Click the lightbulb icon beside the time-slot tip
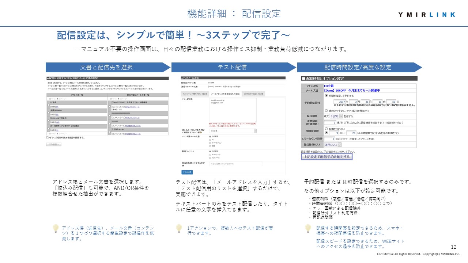 (x=308, y=229)
